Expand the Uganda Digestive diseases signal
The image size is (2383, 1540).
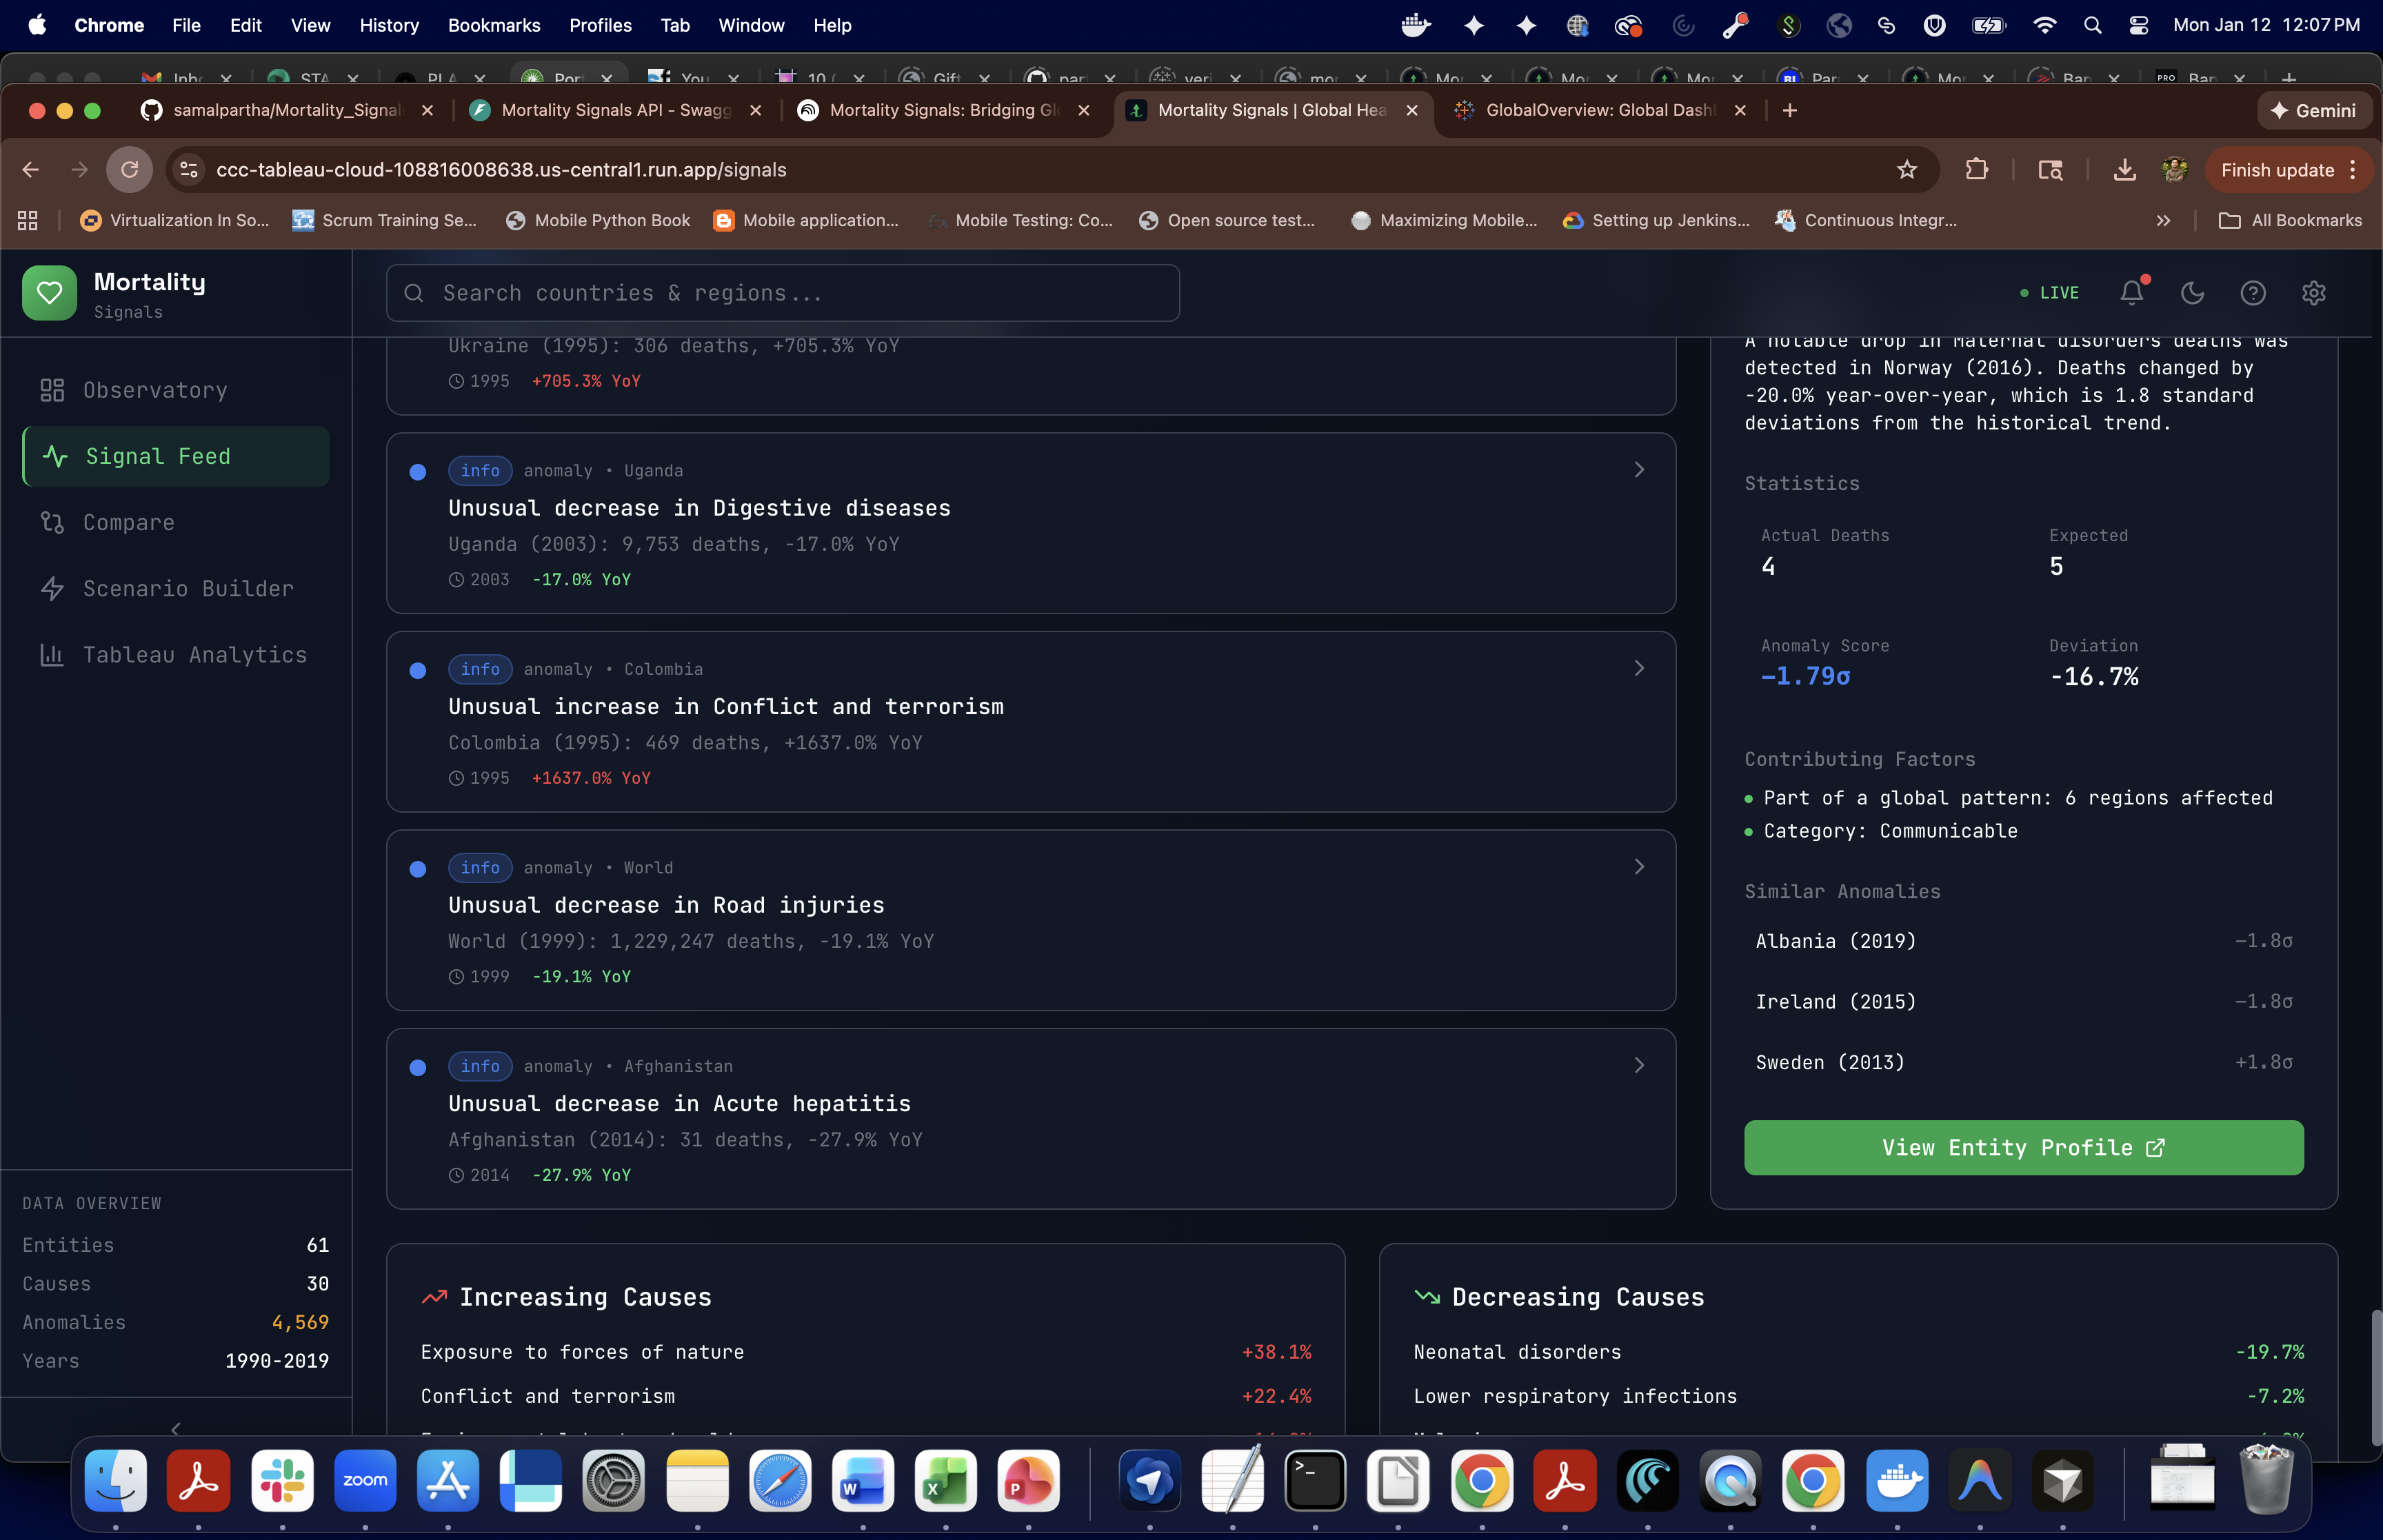1638,470
